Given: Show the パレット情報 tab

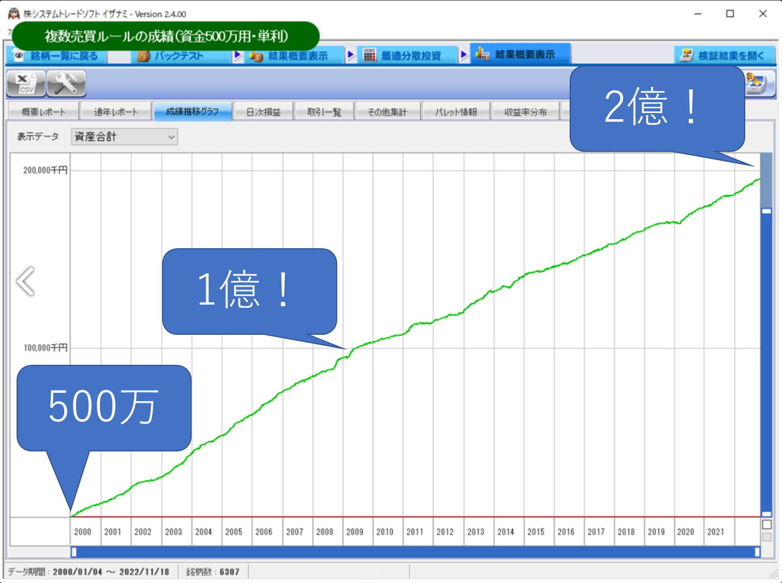Looking at the screenshot, I should pyautogui.click(x=456, y=112).
